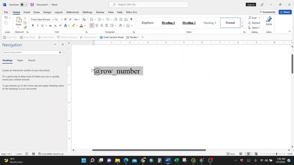The image size is (294, 165).
Task: Open the References ribbon tab
Action: [73, 12]
